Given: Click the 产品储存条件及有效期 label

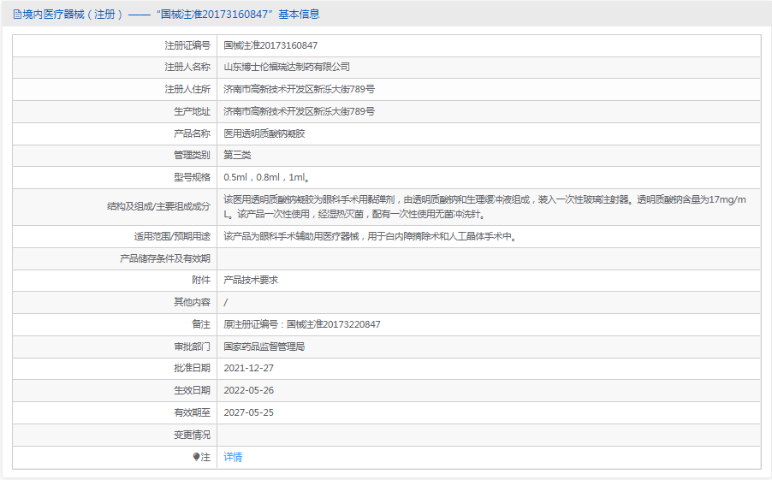Looking at the screenshot, I should (x=165, y=258).
